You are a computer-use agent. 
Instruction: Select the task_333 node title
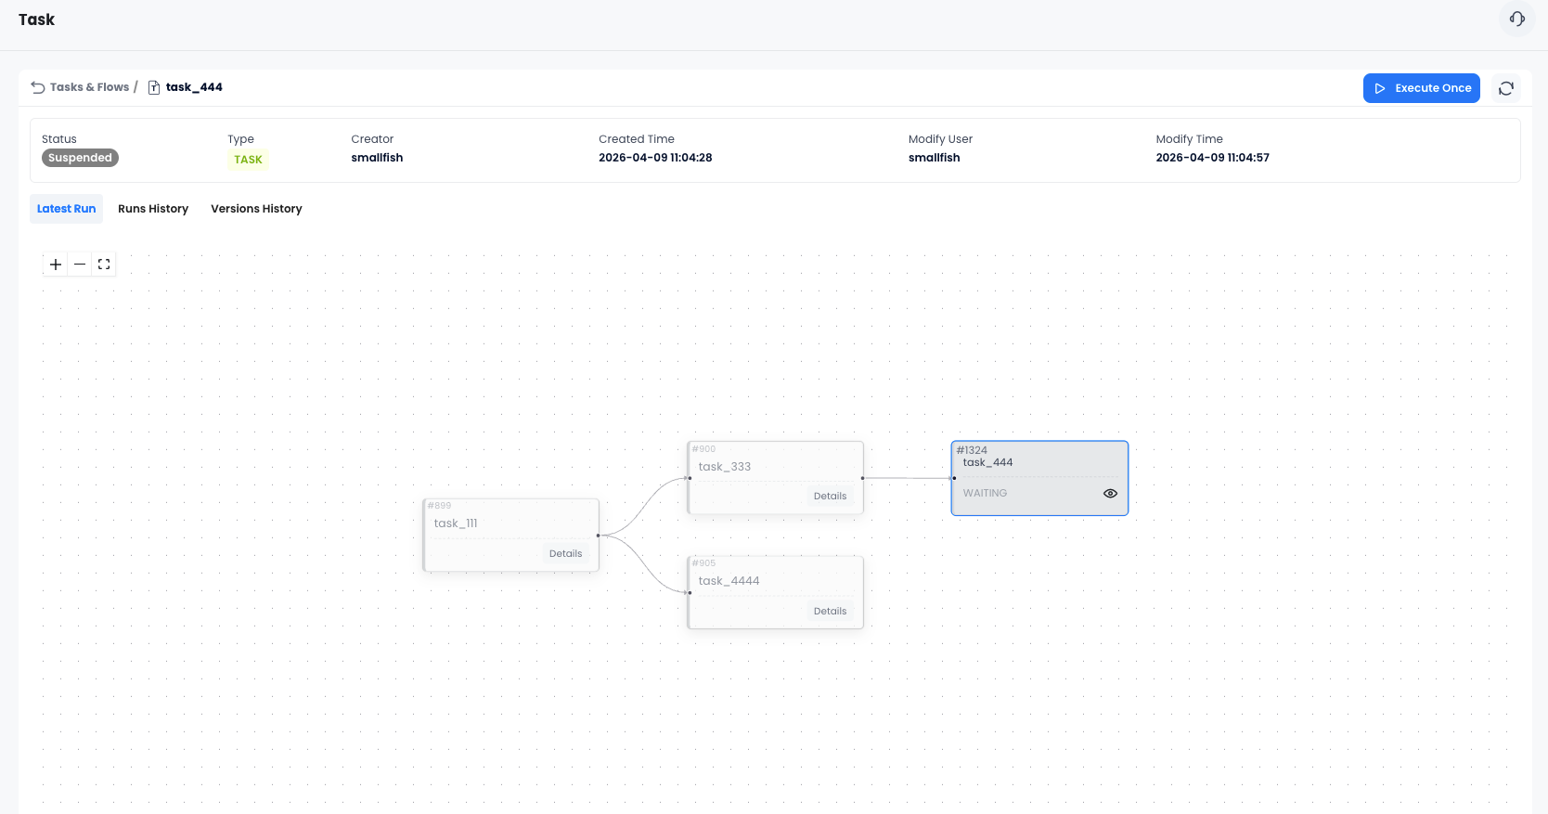point(725,467)
